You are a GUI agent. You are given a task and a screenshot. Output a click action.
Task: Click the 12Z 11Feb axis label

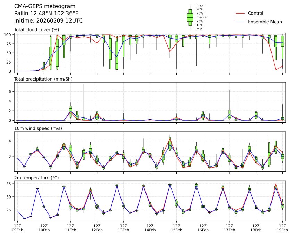tap(70, 228)
